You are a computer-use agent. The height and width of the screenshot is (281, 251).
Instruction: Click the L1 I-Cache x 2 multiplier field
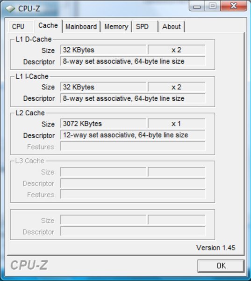(x=176, y=87)
